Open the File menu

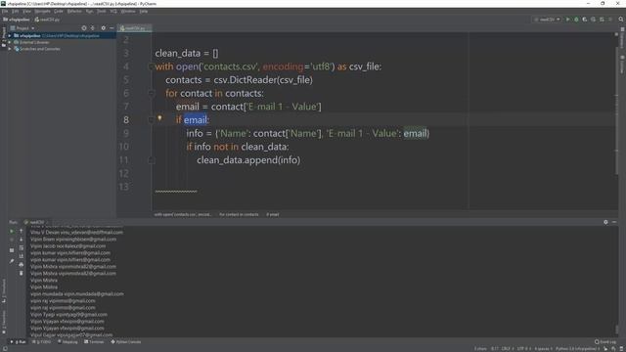5,11
